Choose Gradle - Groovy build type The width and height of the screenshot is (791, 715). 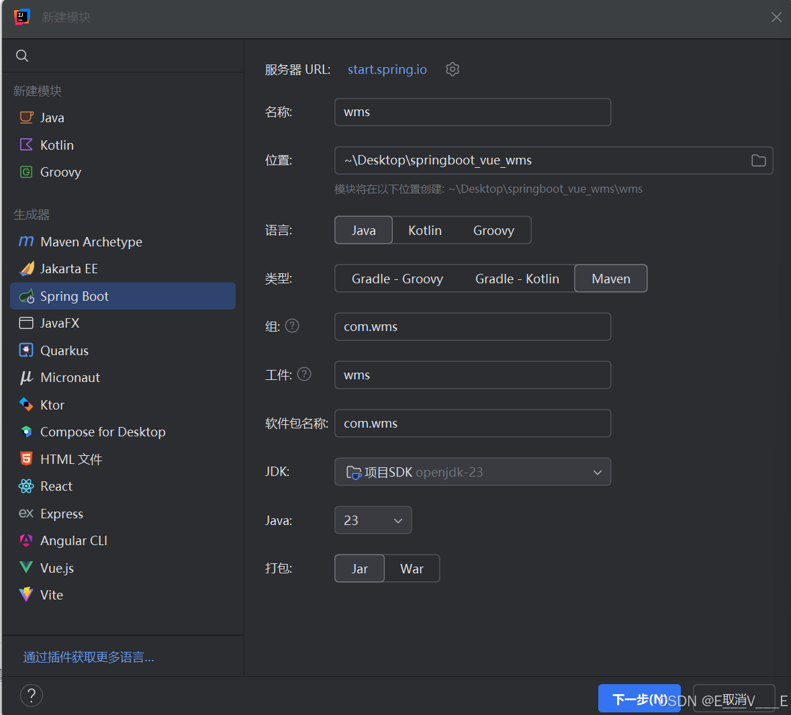398,279
